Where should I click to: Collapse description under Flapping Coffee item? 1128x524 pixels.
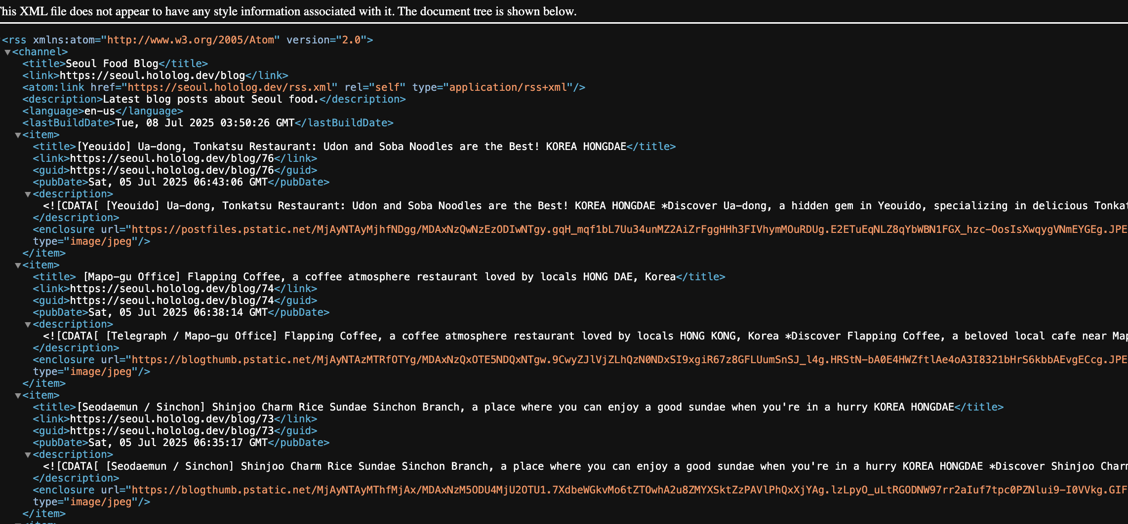[x=28, y=325]
